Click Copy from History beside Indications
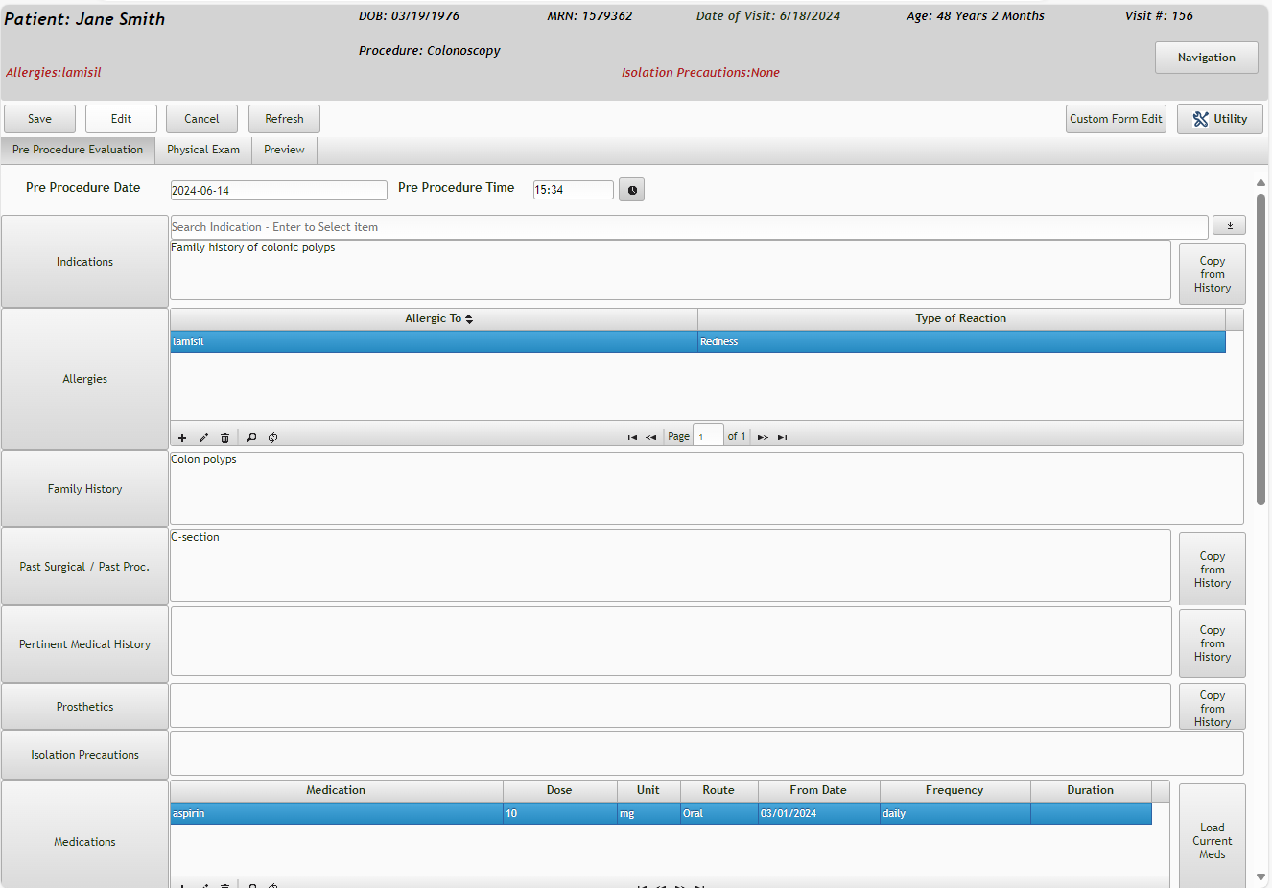 [1212, 274]
